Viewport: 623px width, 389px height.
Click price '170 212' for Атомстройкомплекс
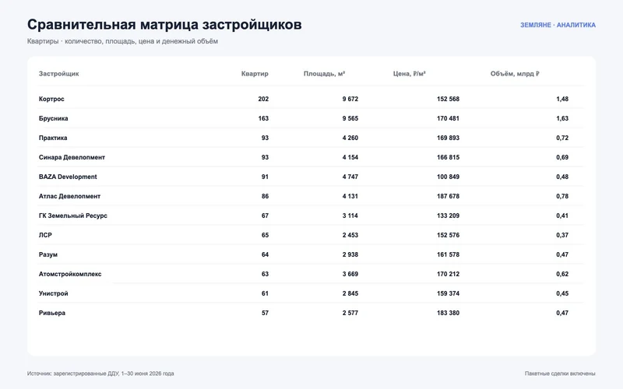point(449,274)
